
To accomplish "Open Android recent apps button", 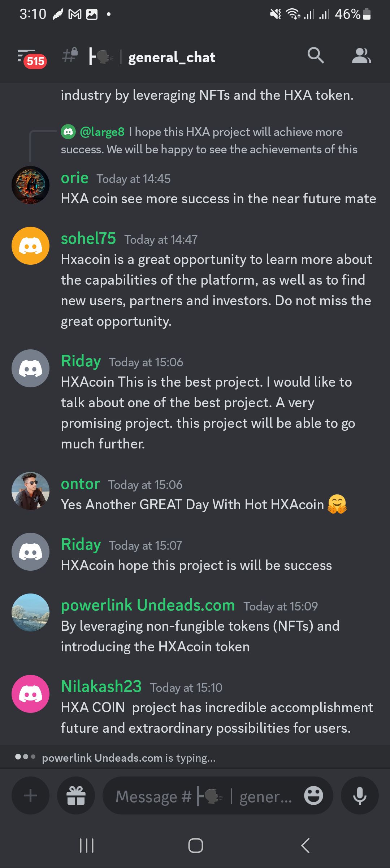I will (87, 846).
